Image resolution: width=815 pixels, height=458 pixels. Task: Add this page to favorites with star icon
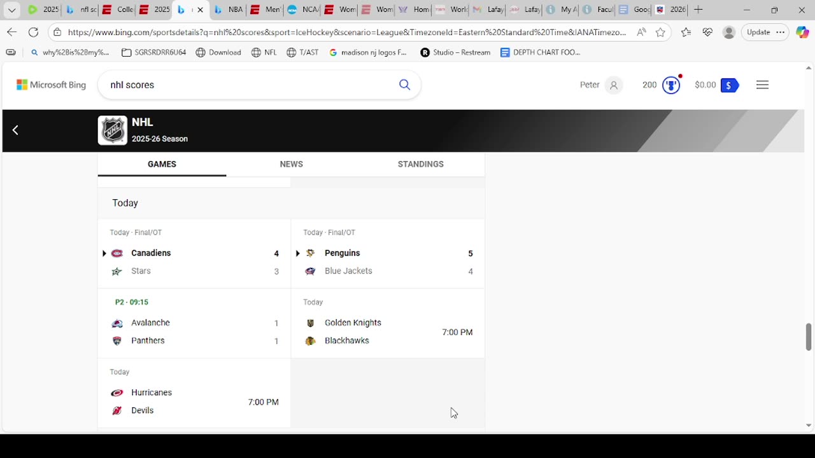tap(660, 32)
